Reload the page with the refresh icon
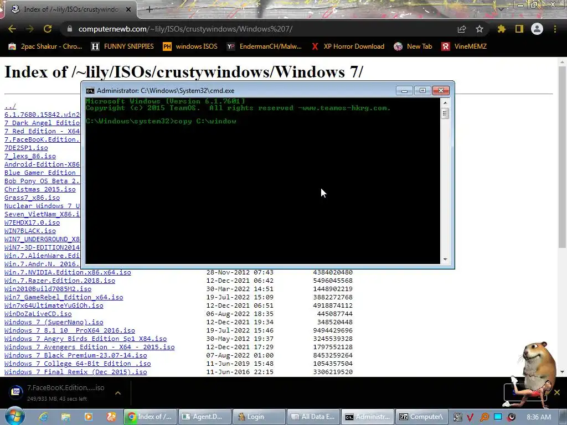 pyautogui.click(x=48, y=29)
